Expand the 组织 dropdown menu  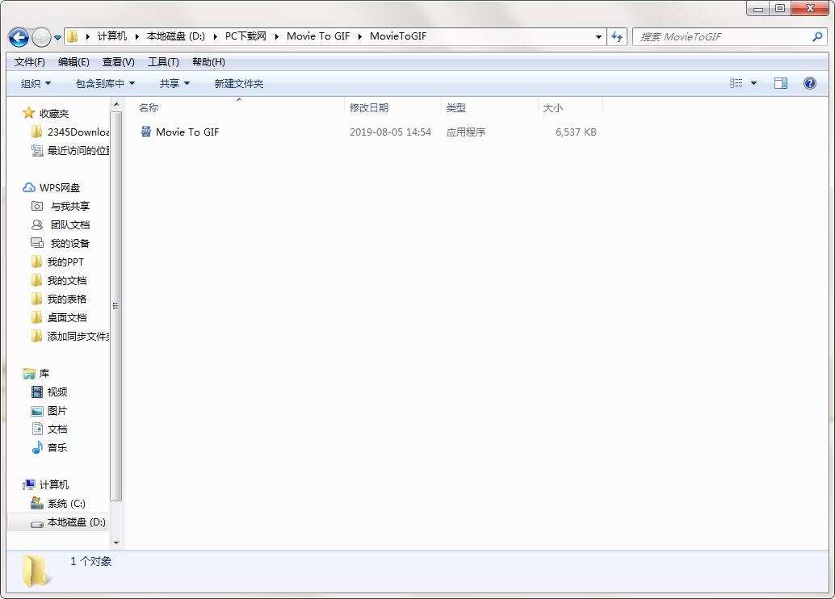point(36,83)
